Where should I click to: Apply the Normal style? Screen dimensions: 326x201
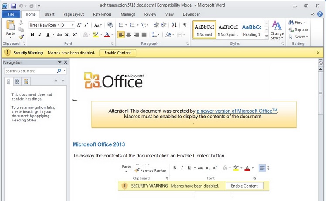(x=204, y=30)
